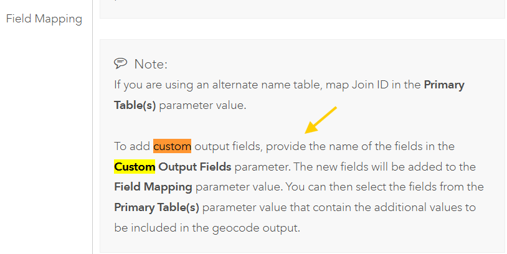Click the speech bubble Note icon

121,63
